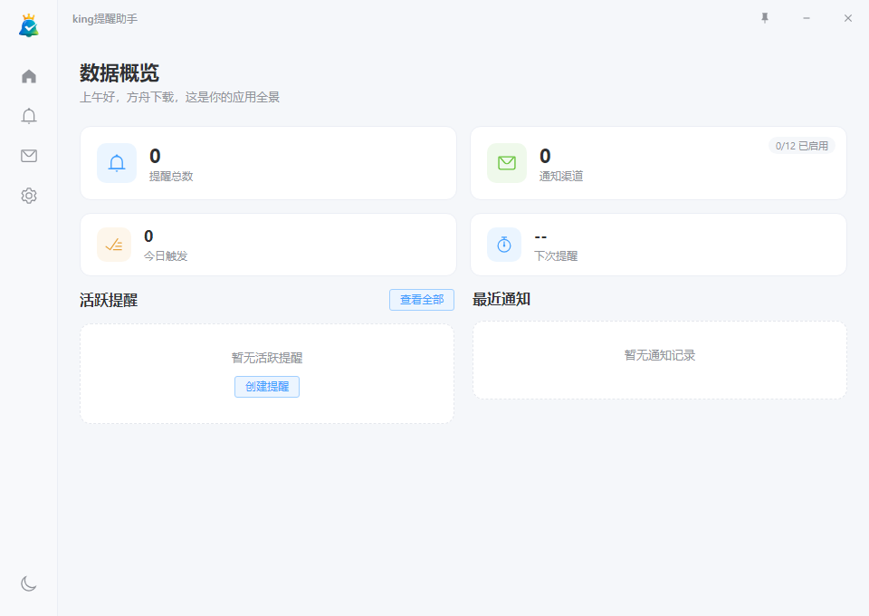Click the green envelope icon on 通知渠道 card
Viewport: 869px width, 616px height.
click(505, 163)
